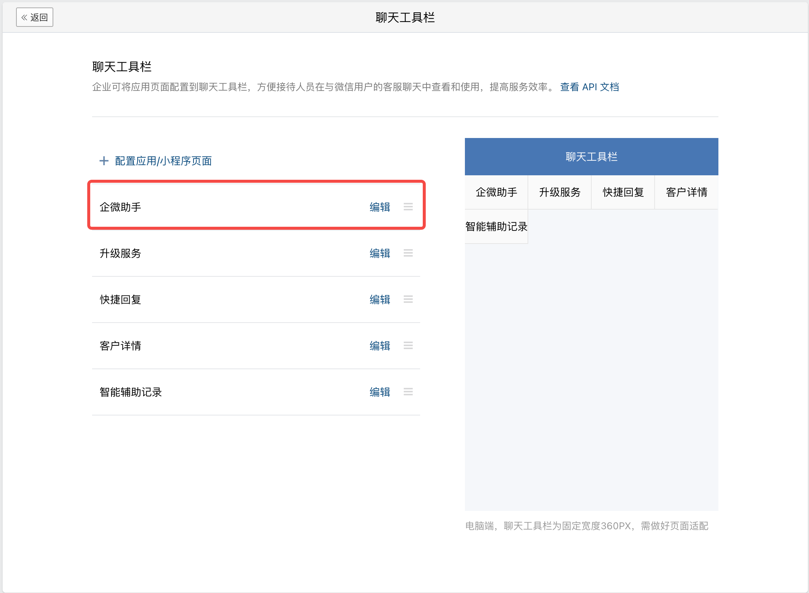The image size is (809, 593).
Task: Edit the 企微助手 entry
Action: click(x=380, y=207)
